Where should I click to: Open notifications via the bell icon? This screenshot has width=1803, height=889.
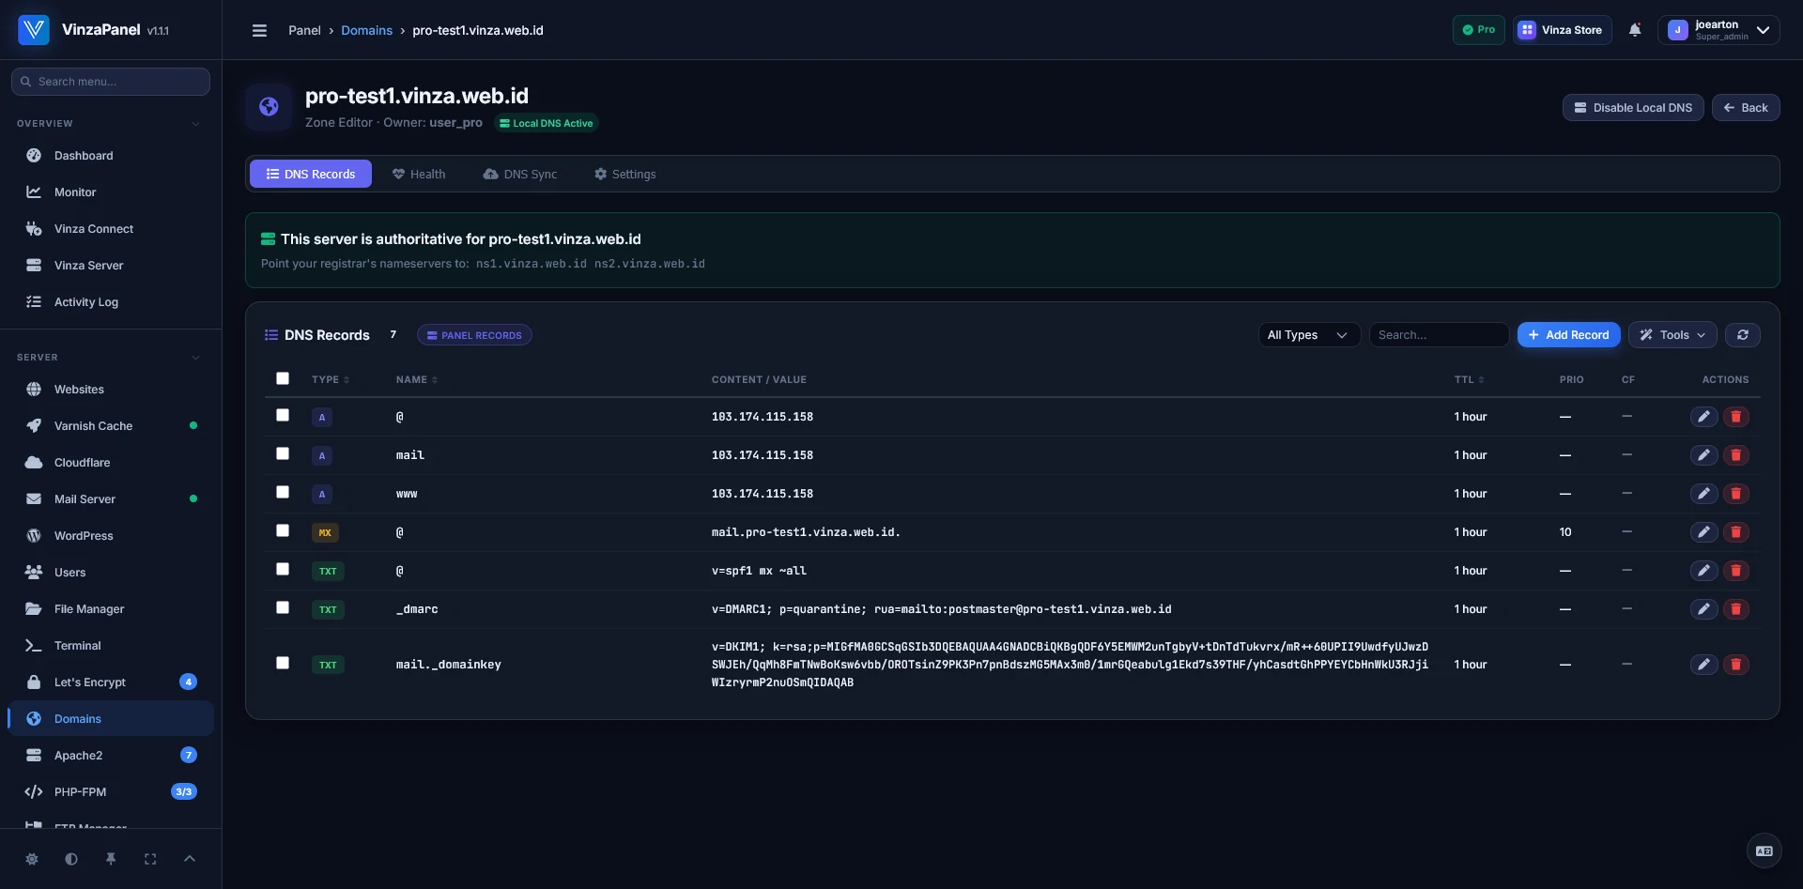pyautogui.click(x=1635, y=30)
